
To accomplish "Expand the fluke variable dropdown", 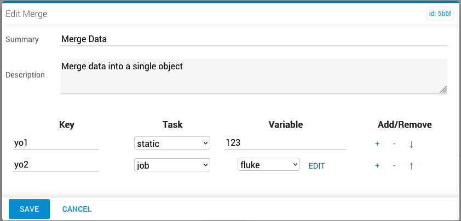I will tap(269, 164).
